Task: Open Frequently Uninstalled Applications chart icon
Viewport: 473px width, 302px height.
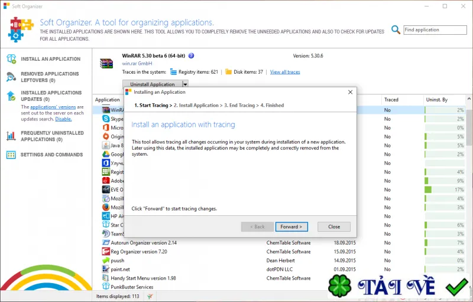Action: [x=11, y=136]
